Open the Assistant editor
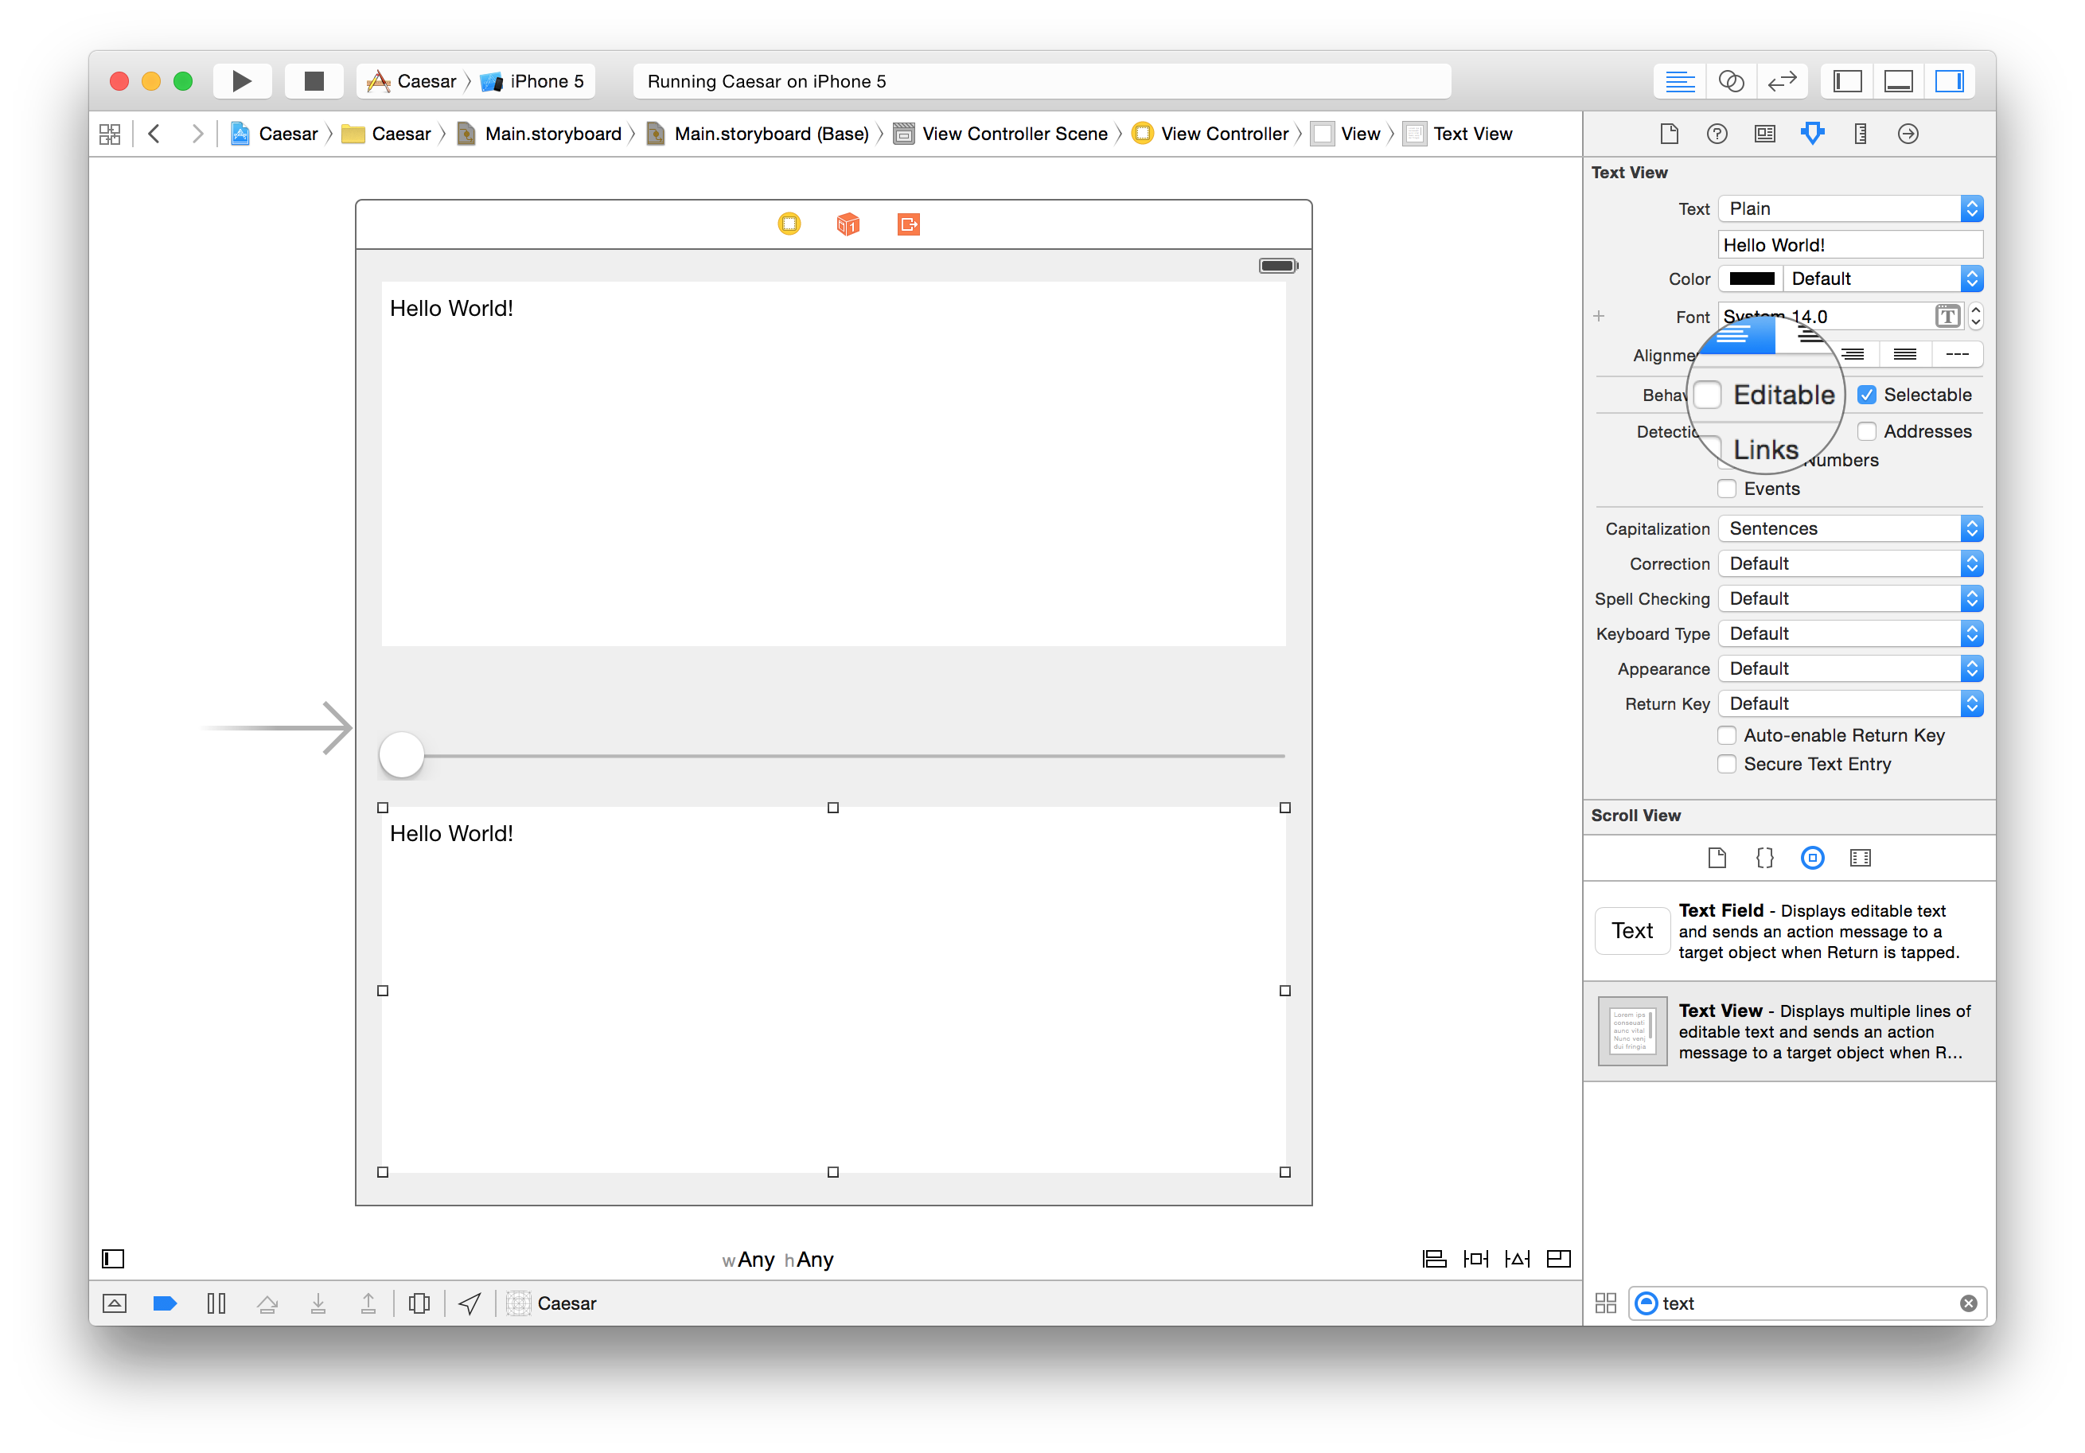Screen dimensions: 2085x1453 click(x=1731, y=82)
